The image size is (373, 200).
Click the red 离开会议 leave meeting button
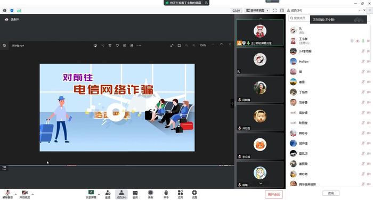tap(274, 194)
